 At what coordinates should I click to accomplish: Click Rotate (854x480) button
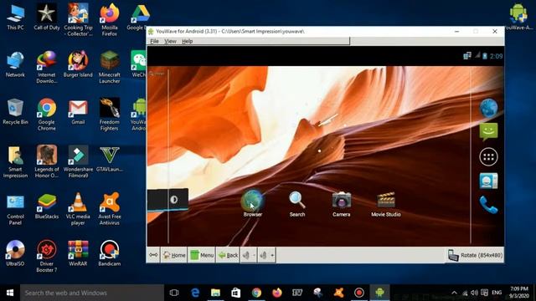pyautogui.click(x=475, y=255)
